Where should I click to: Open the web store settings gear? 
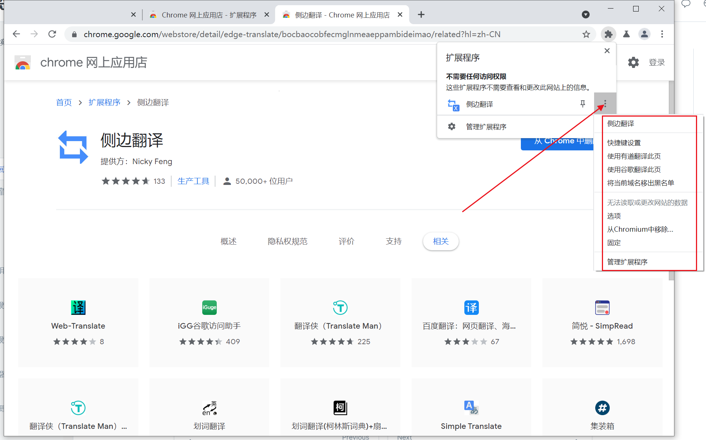click(x=634, y=62)
